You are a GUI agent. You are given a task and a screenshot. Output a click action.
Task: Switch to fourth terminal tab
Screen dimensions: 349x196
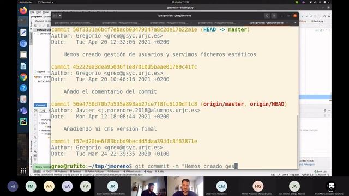click(218, 23)
